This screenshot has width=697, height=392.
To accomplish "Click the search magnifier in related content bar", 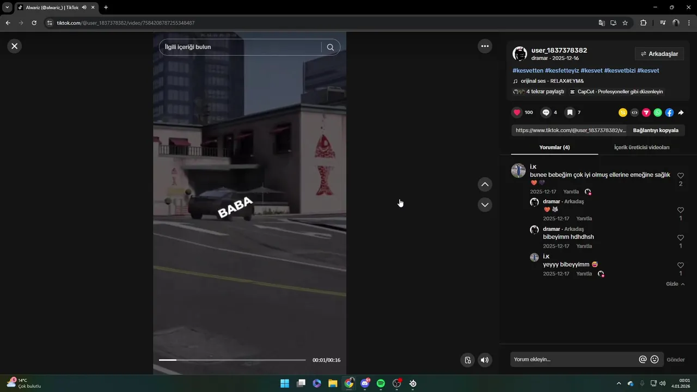I will (x=331, y=47).
